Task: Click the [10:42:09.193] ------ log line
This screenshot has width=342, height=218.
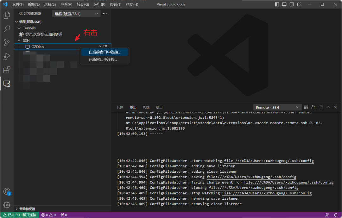Action: click(x=140, y=134)
